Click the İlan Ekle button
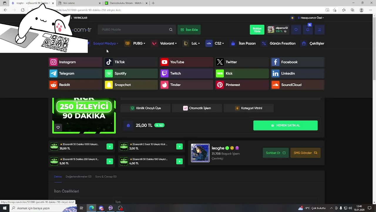376x212 pixels. pyautogui.click(x=189, y=30)
